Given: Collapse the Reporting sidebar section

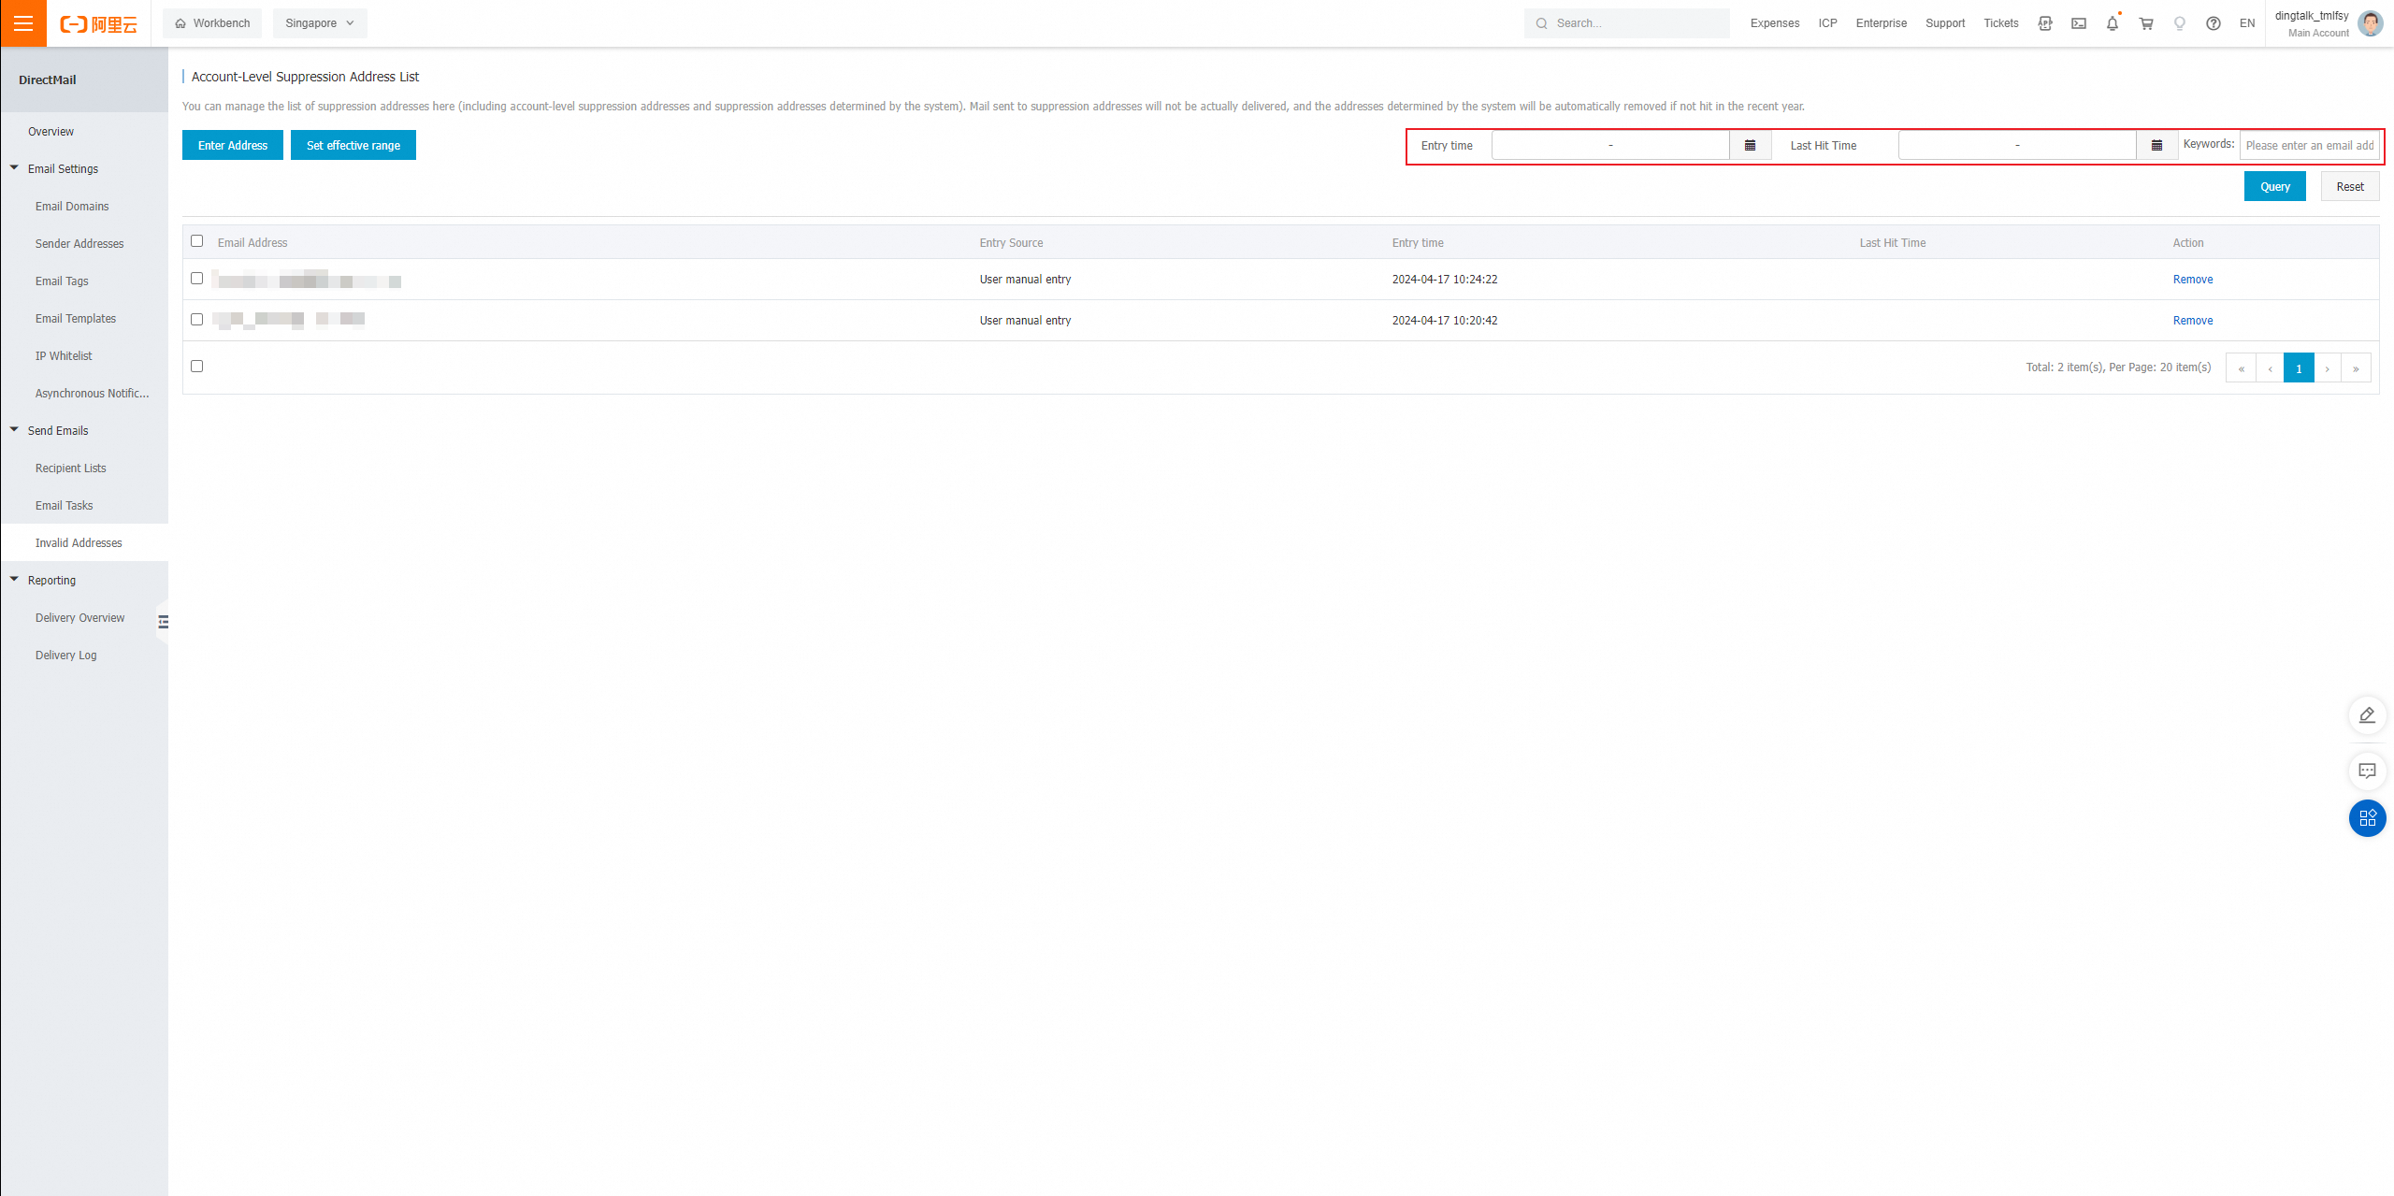Looking at the screenshot, I should [x=14, y=580].
